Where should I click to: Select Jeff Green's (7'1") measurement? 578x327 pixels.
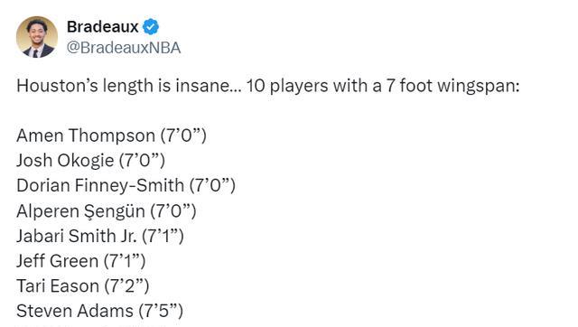click(125, 261)
